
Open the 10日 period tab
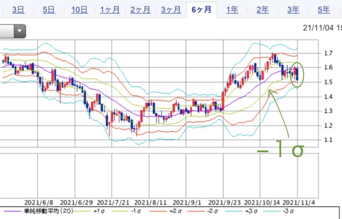pyautogui.click(x=79, y=10)
